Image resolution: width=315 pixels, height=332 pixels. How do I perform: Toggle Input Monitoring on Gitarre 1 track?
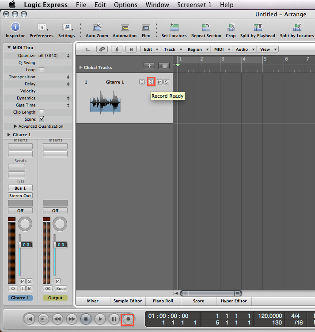(142, 82)
